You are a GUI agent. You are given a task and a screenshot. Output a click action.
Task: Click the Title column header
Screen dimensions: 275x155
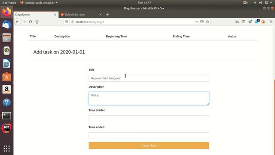click(x=33, y=36)
